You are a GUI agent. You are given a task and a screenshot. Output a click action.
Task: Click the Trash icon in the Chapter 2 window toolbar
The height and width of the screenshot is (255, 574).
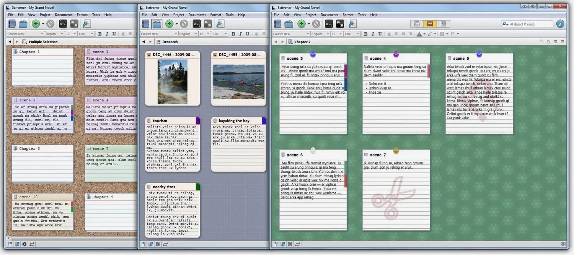click(x=316, y=24)
